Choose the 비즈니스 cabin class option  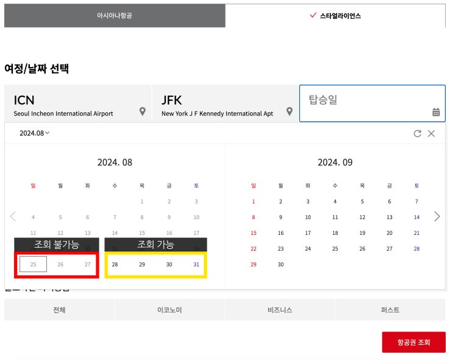tap(280, 310)
